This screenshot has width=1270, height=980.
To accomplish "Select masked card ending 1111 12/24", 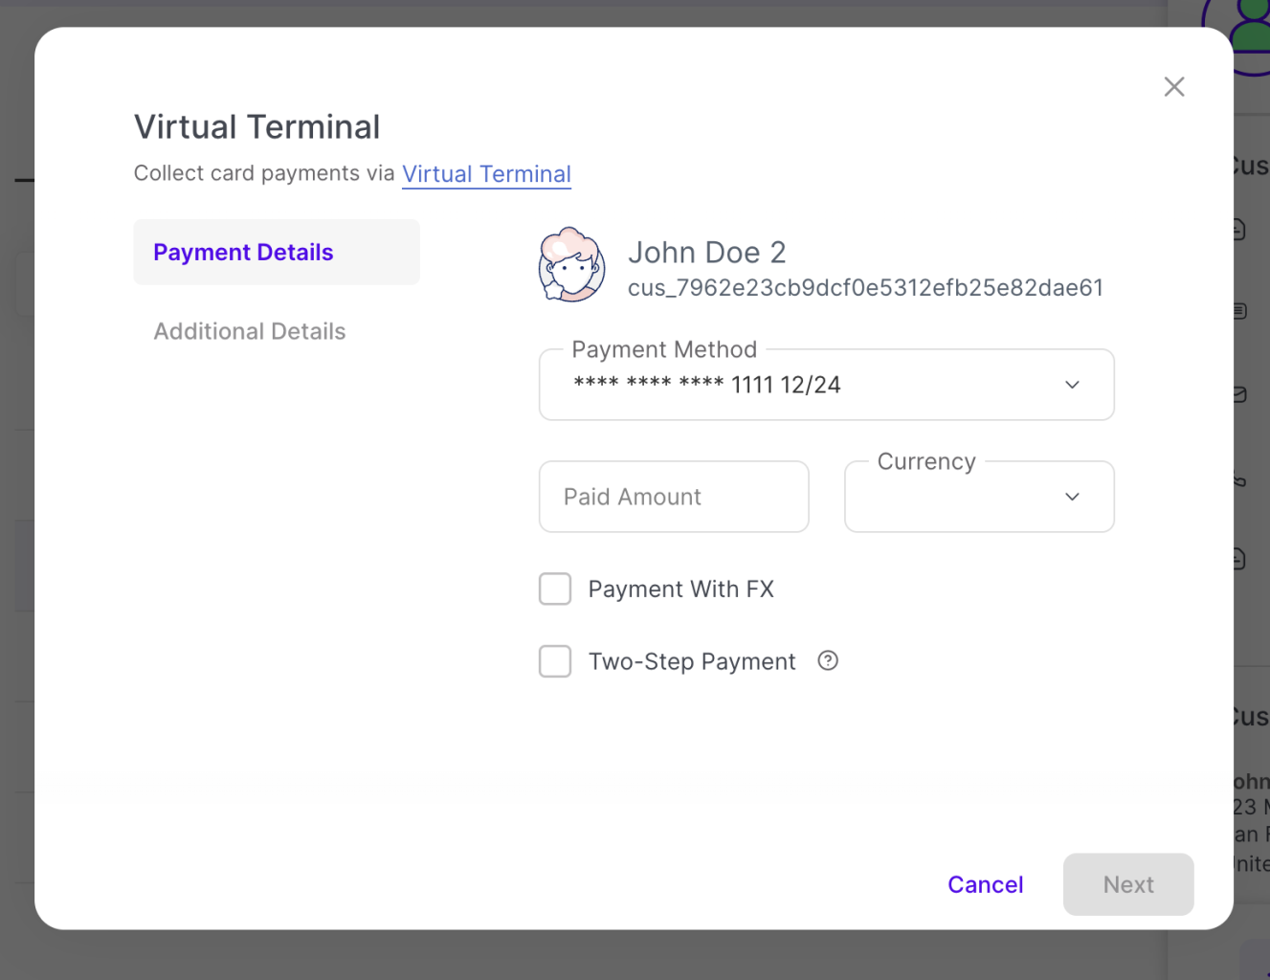I will 706,385.
